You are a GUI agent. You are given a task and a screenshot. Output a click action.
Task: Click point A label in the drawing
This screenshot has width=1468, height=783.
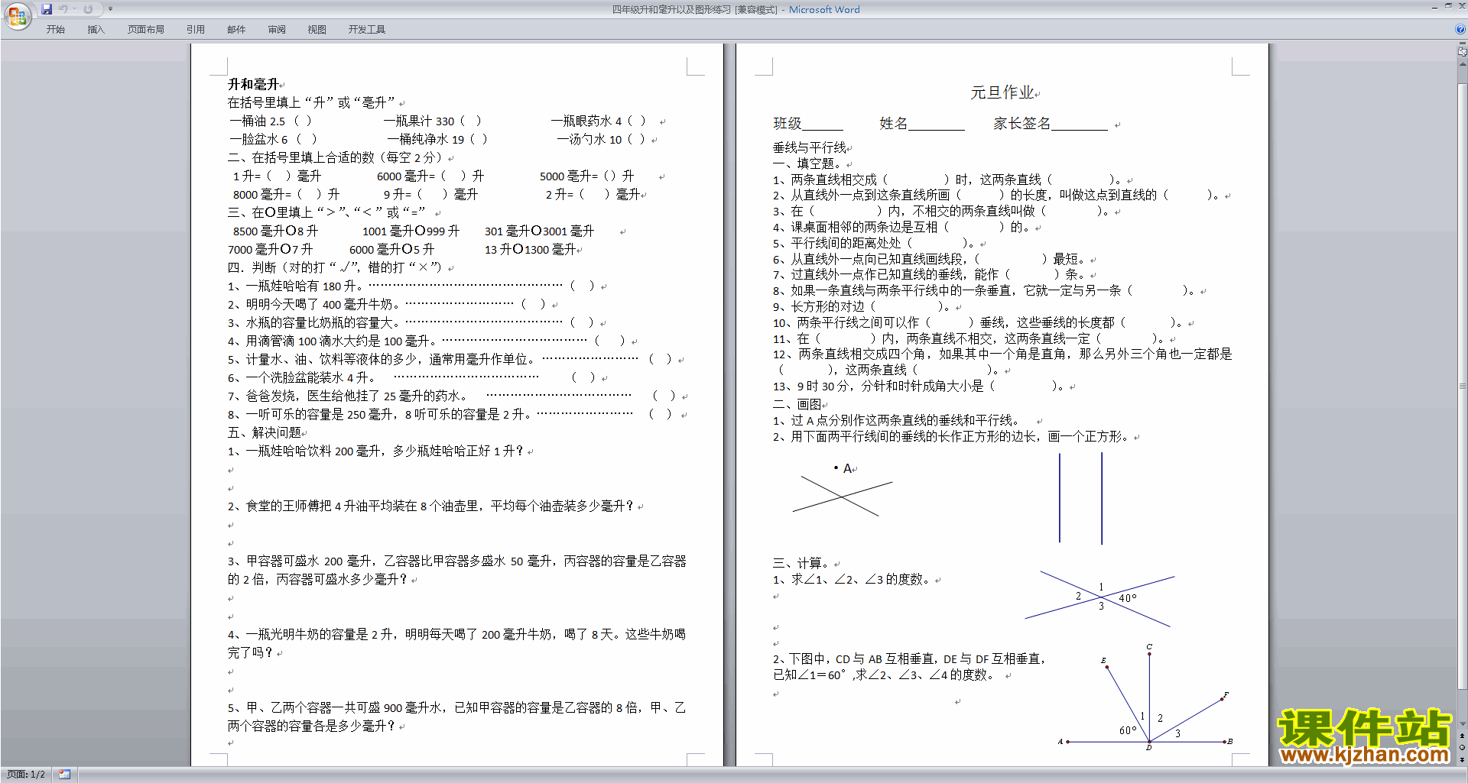[x=847, y=468]
